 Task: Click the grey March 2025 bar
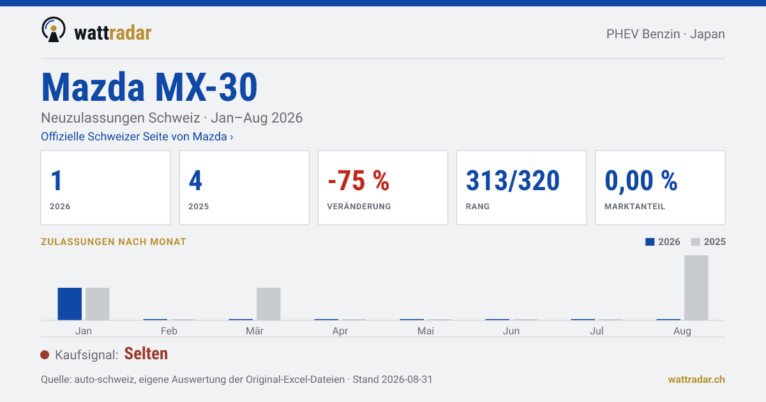(x=269, y=304)
